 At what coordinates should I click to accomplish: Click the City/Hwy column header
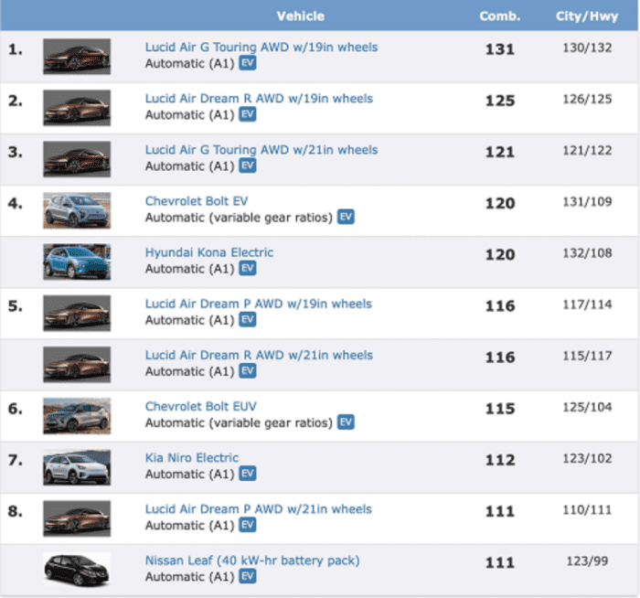tap(587, 16)
